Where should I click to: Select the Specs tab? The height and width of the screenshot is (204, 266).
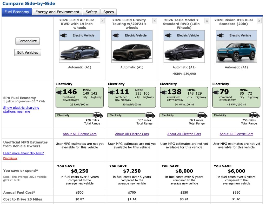[x=109, y=12]
